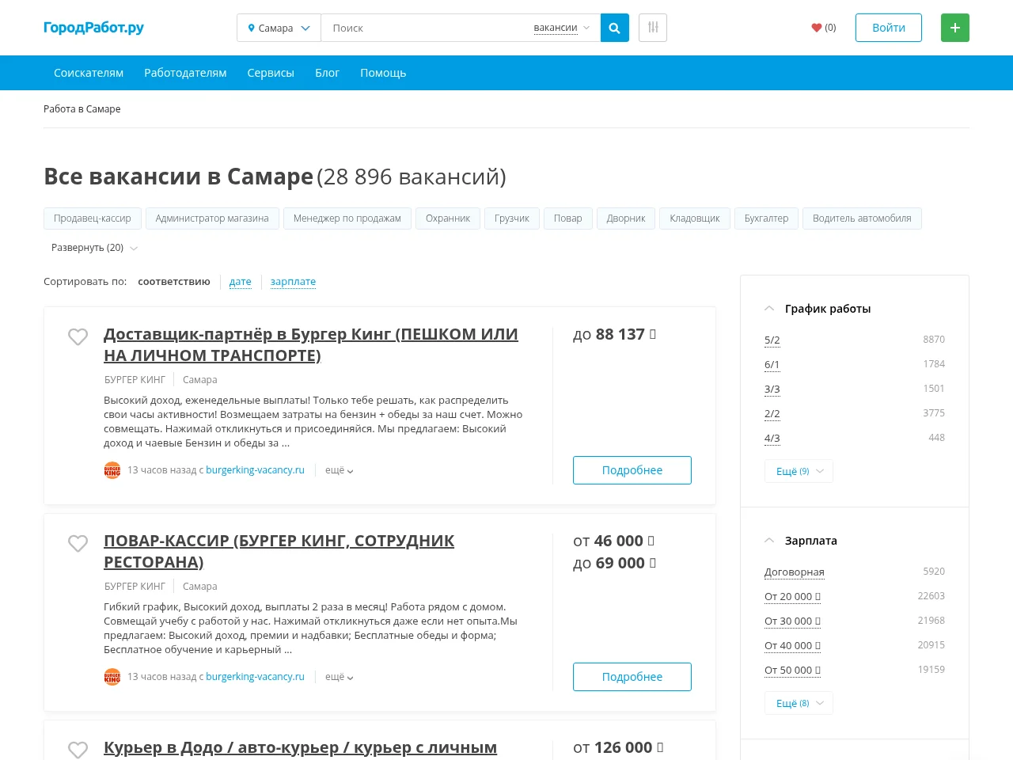This screenshot has height=760, width=1013.
Task: Expand Ещё (9) work schedule options
Action: pyautogui.click(x=799, y=471)
